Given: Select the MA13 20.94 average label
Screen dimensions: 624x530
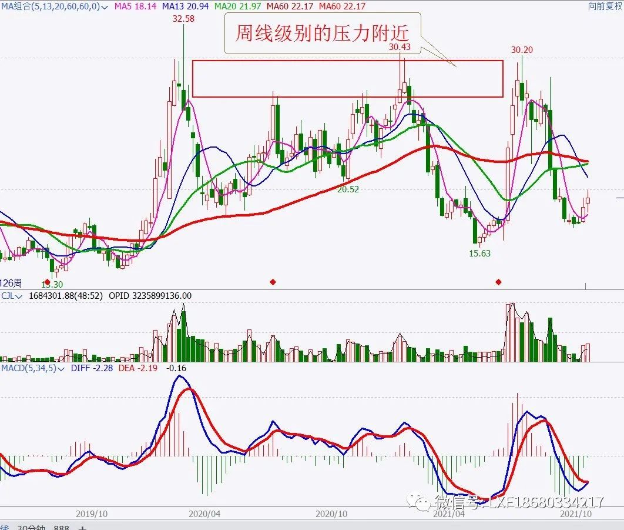Looking at the screenshot, I should point(186,6).
